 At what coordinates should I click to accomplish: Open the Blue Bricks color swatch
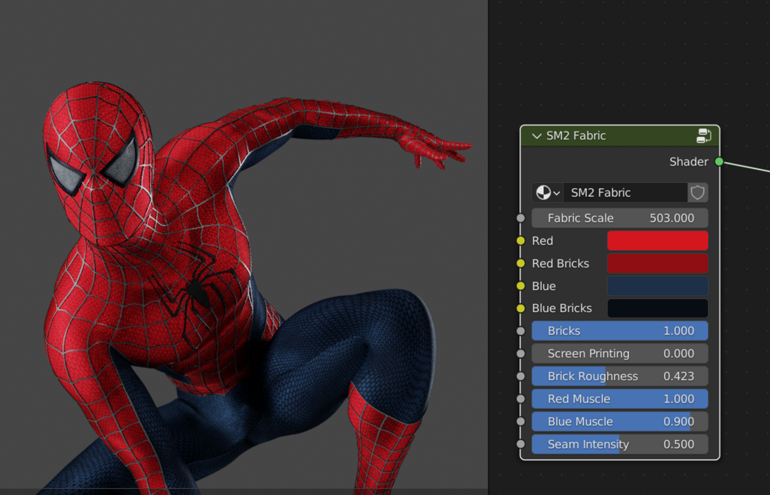pos(657,308)
